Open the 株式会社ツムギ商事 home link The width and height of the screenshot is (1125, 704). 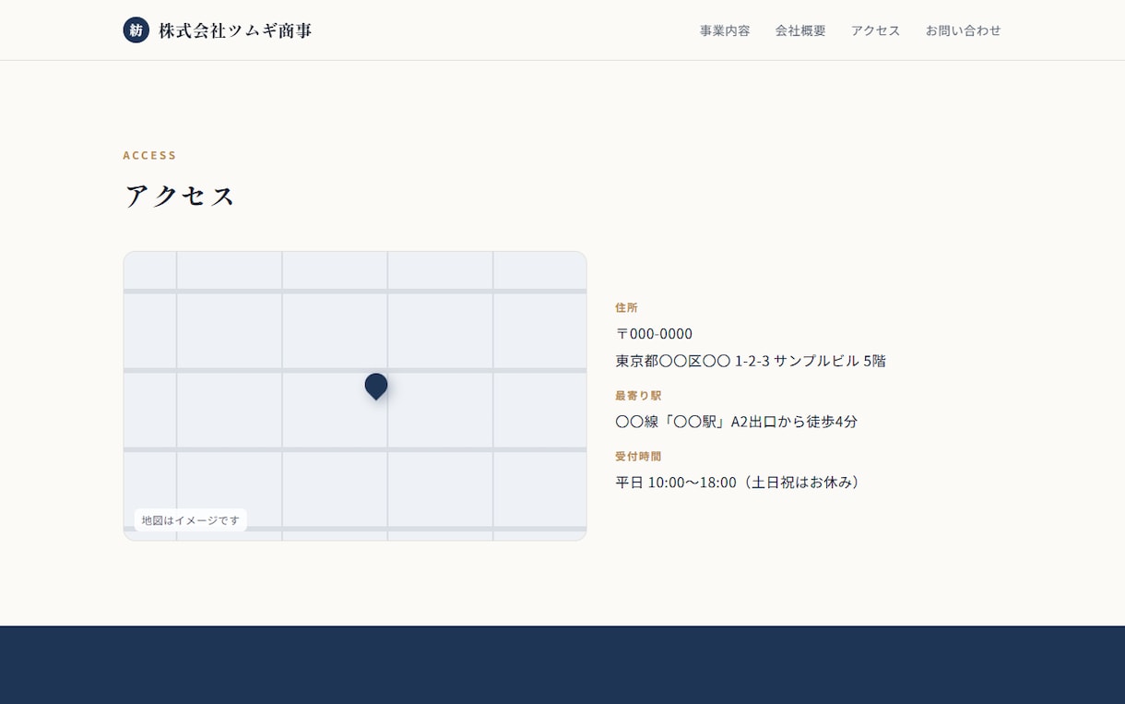218,30
